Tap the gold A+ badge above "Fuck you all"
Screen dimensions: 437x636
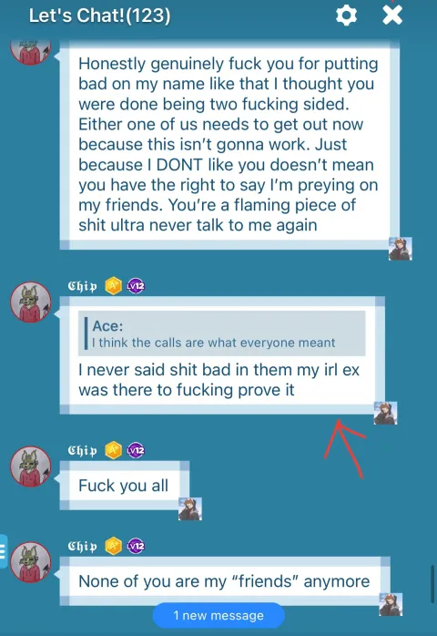(x=114, y=450)
